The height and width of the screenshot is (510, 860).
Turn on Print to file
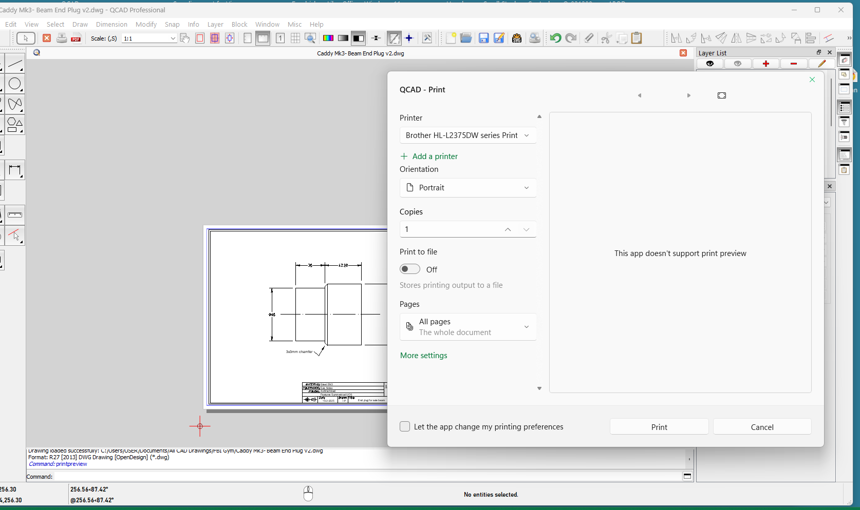409,269
